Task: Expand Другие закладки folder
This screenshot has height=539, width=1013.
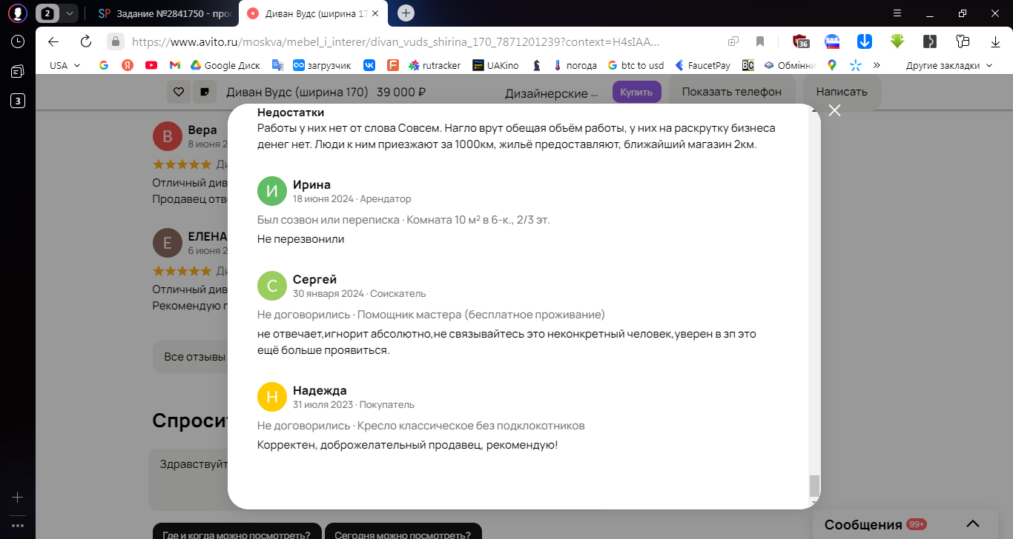Action: (x=949, y=65)
